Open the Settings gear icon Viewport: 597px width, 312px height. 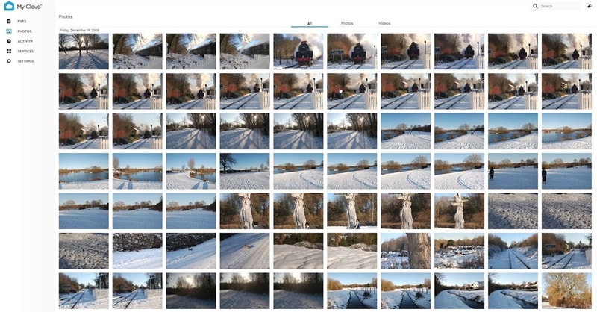click(x=9, y=61)
